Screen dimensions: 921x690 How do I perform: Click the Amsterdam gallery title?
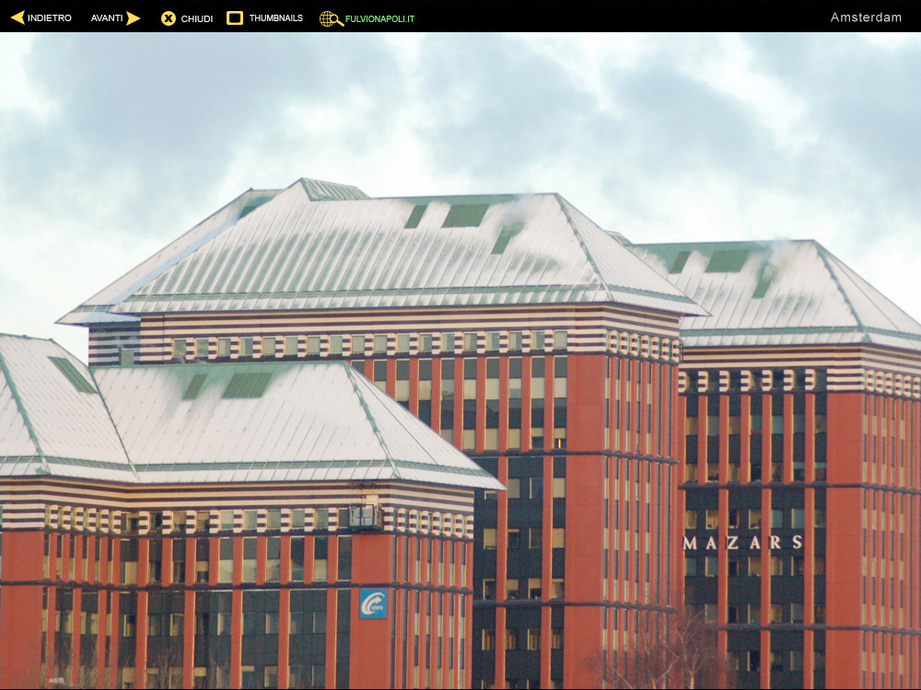[866, 17]
